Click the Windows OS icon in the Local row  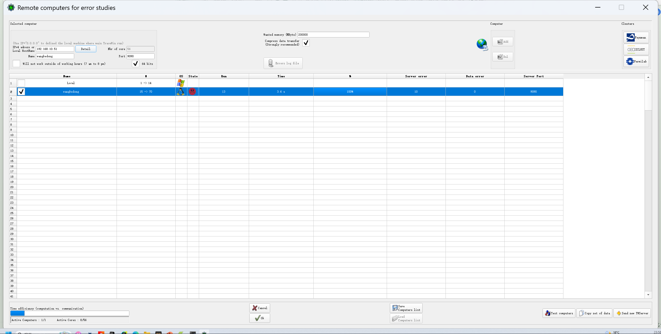click(x=181, y=83)
